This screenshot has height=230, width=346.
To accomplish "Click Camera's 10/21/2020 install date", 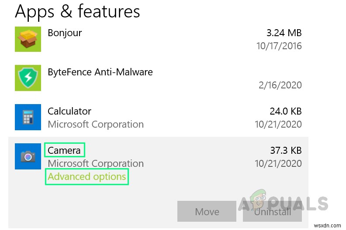I will tap(278, 164).
